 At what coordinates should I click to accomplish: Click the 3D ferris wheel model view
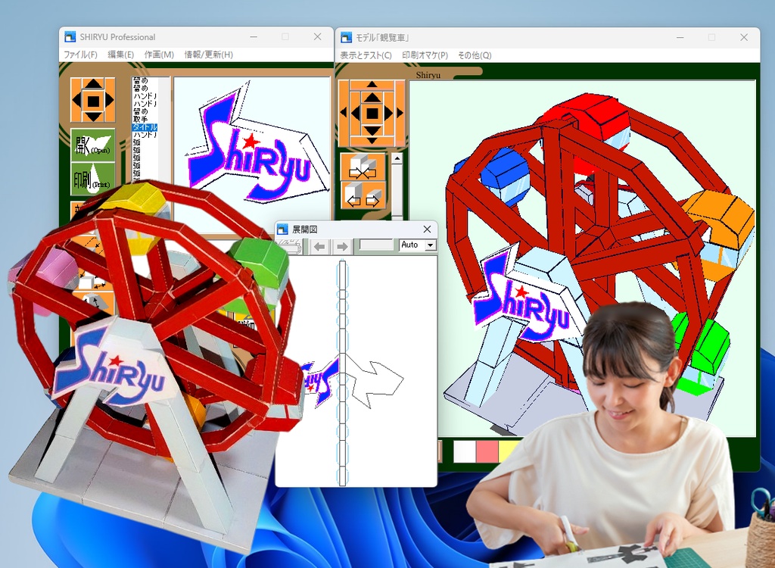(582, 258)
